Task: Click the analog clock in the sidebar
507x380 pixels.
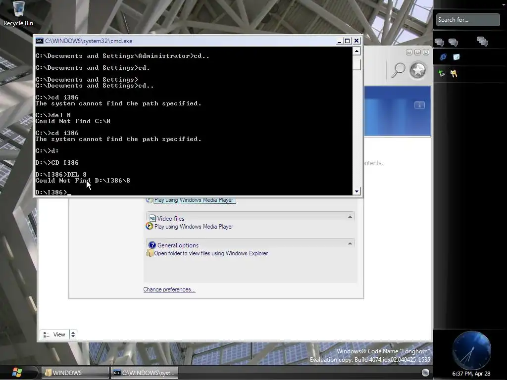Action: 471,351
